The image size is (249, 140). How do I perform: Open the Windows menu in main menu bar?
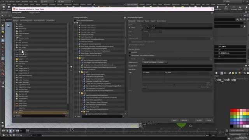point(25,2)
